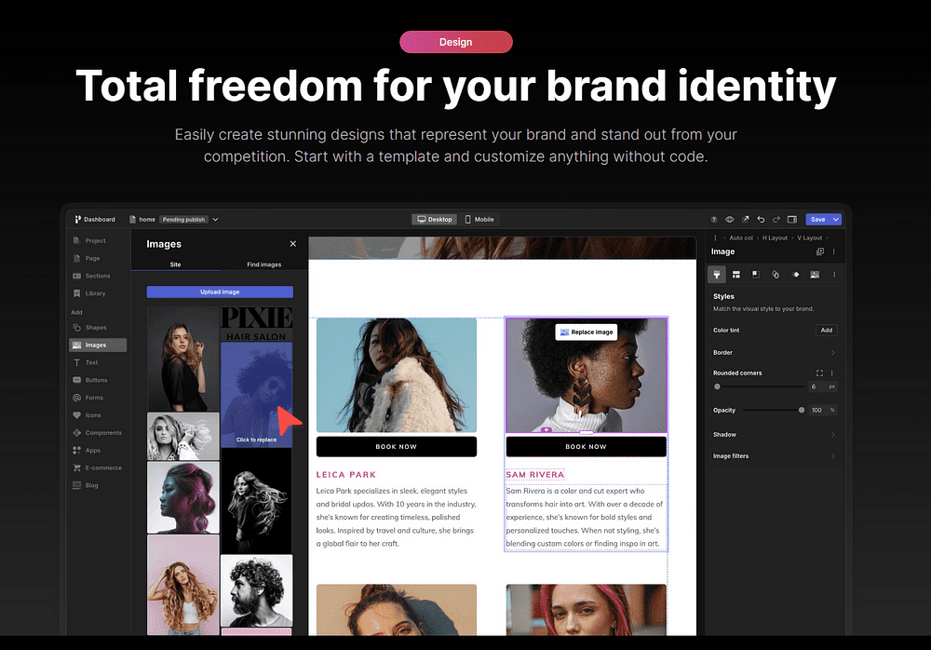The width and height of the screenshot is (931, 650).
Task: Select the curly-haired man thumbnail
Action: click(257, 590)
